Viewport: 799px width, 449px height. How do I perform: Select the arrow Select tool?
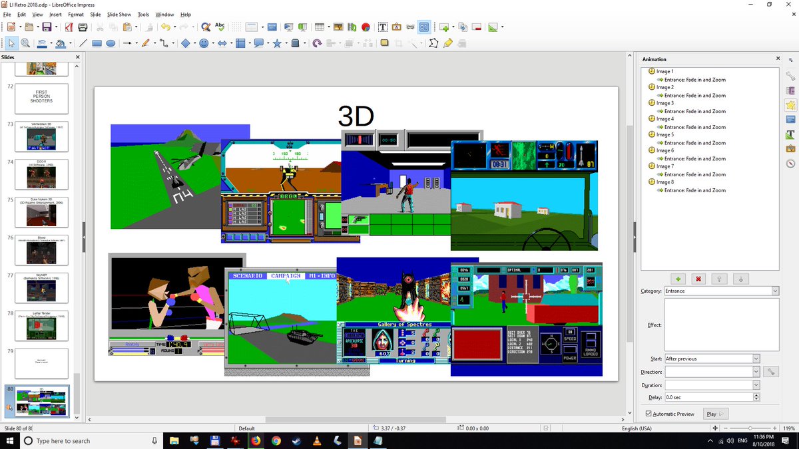coord(11,43)
